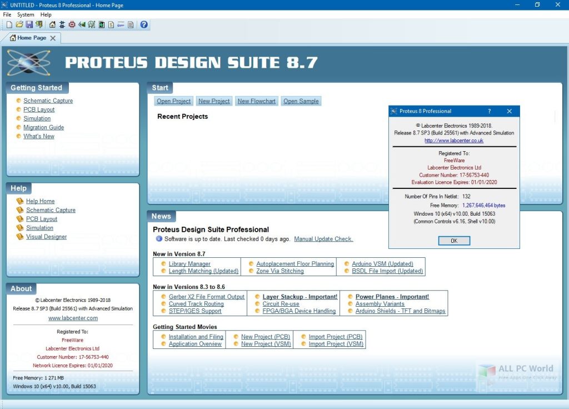Click the blue Help question mark icon
Image resolution: width=569 pixels, height=409 pixels.
144,24
